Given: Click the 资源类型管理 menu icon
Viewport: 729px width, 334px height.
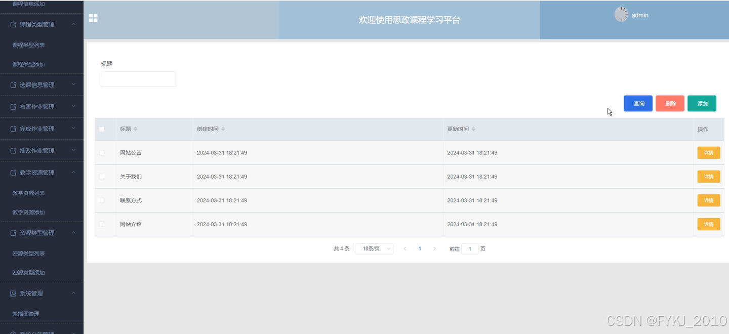Looking at the screenshot, I should pyautogui.click(x=14, y=233).
